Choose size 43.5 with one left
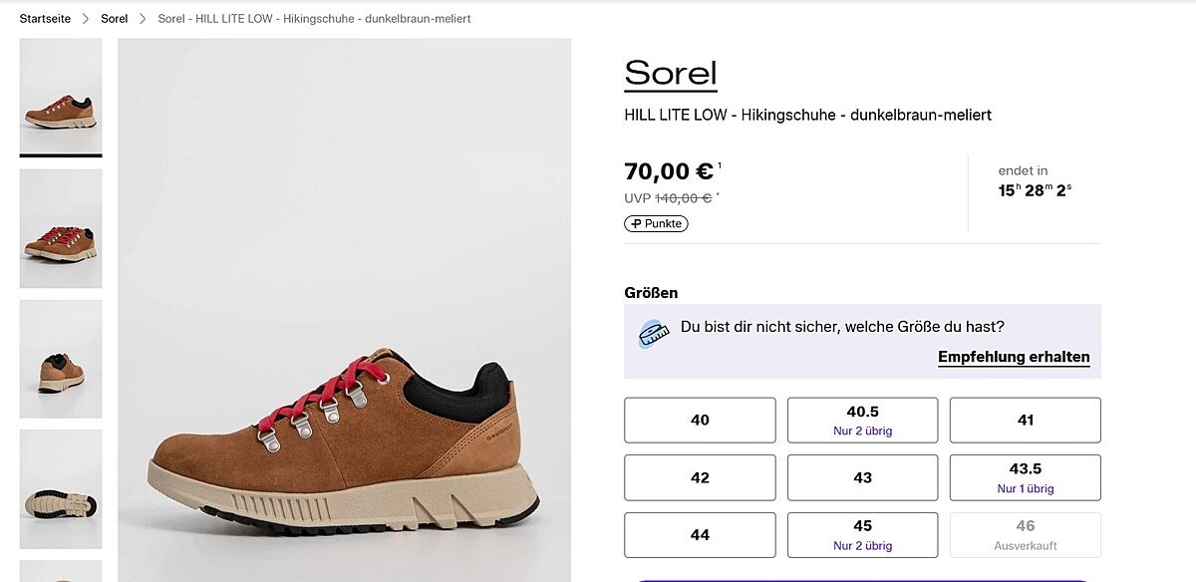This screenshot has width=1196, height=582. pos(1025,477)
